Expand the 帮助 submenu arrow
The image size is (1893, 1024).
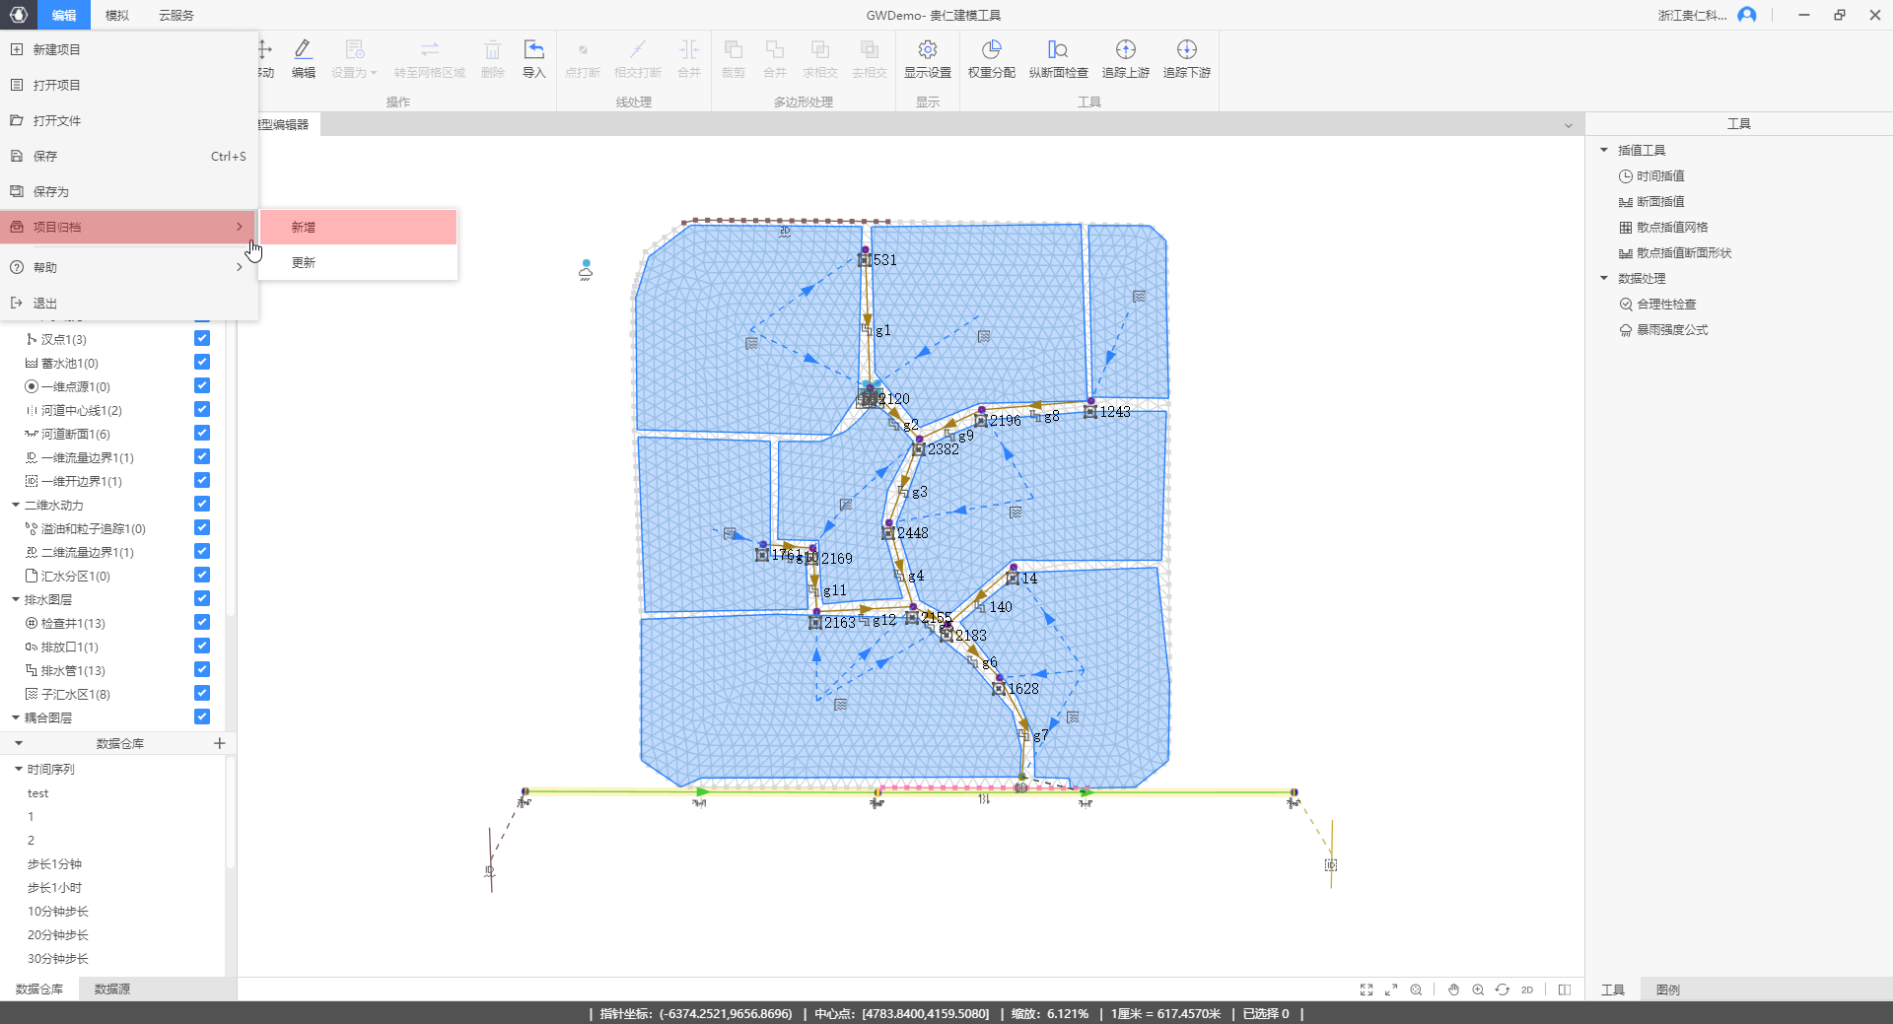(240, 267)
